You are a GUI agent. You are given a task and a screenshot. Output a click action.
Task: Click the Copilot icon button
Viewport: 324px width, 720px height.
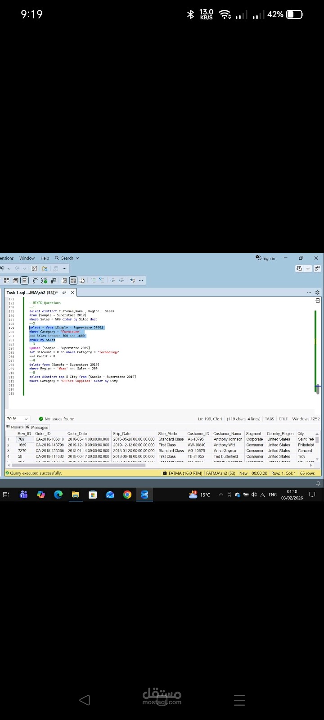click(300, 269)
